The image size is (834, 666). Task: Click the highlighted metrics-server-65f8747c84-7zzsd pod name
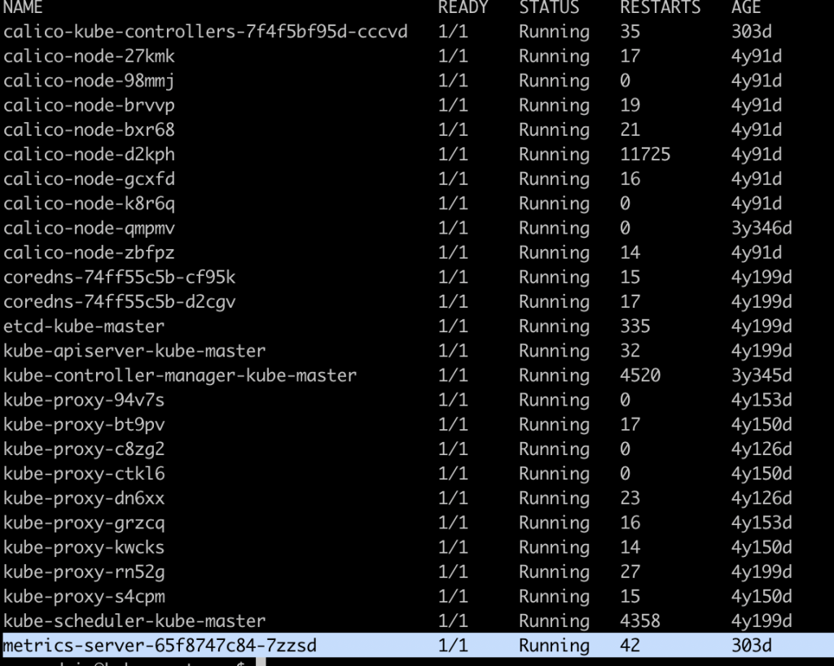[160, 646]
